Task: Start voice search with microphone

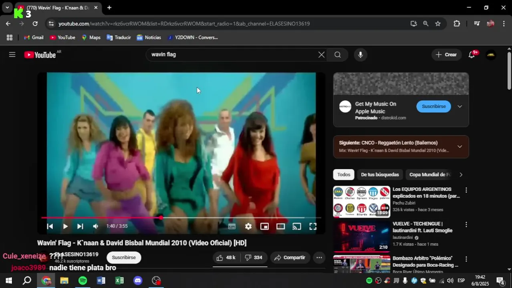Action: pyautogui.click(x=361, y=55)
